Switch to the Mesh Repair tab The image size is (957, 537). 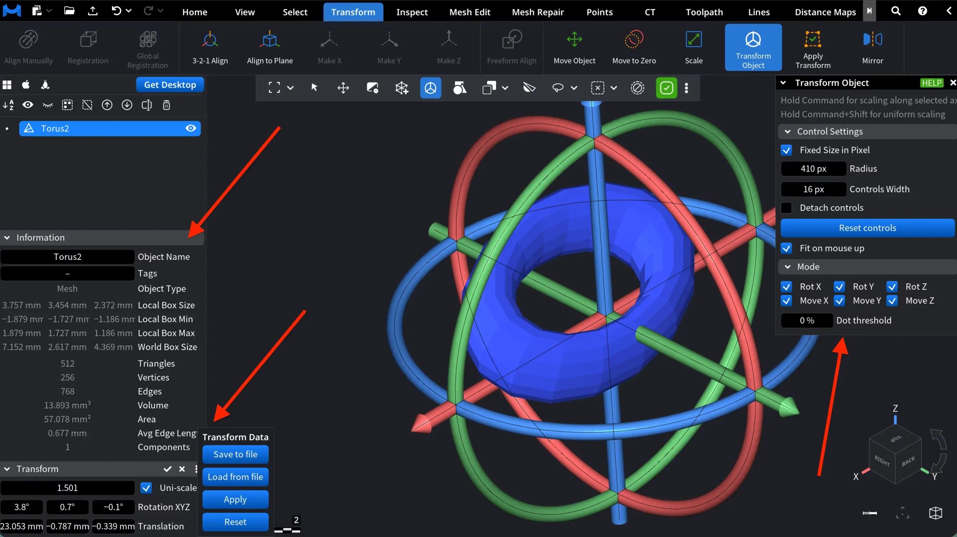coord(538,12)
